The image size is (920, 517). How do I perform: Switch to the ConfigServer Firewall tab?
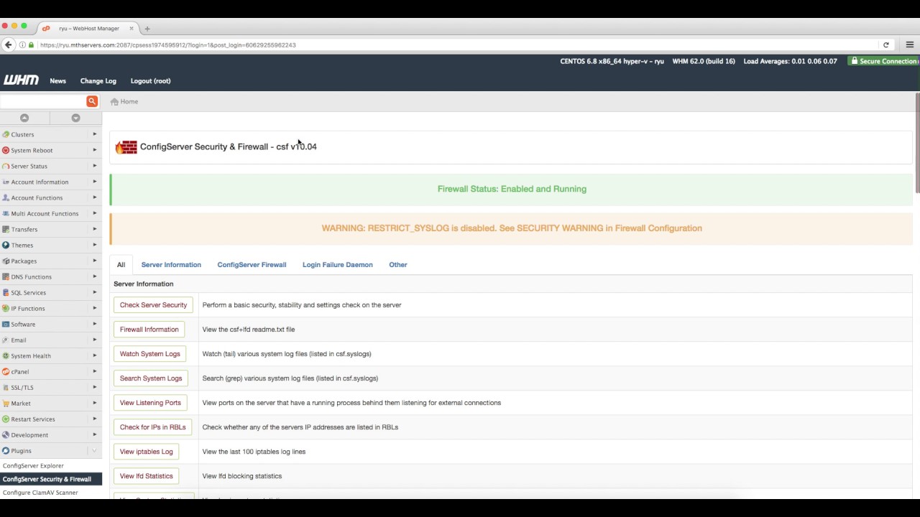[x=252, y=264]
